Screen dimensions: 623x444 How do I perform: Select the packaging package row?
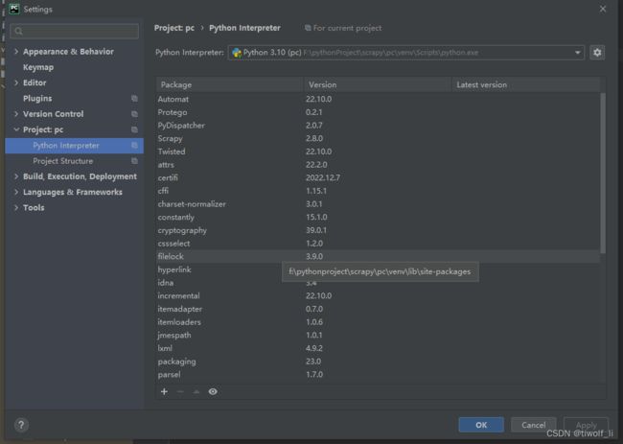378,362
